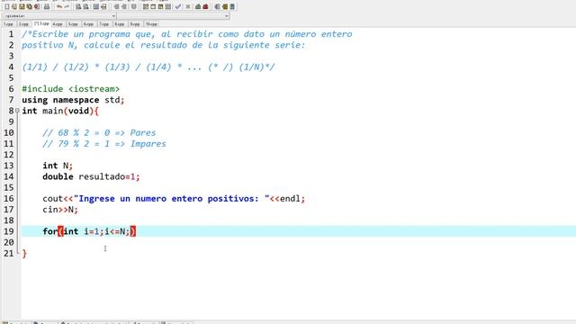Switch to the 5.cpp file tab

coord(73,24)
